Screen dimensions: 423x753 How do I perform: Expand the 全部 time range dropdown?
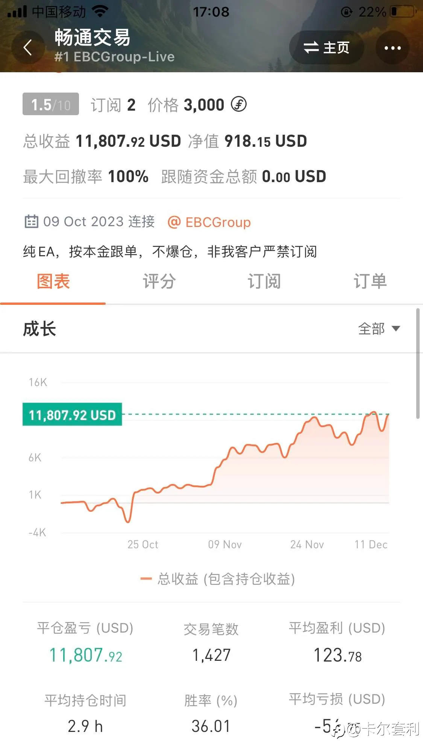[379, 329]
